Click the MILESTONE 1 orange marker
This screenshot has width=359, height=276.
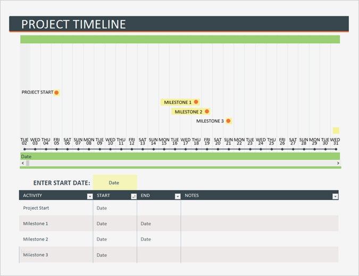[196, 102]
